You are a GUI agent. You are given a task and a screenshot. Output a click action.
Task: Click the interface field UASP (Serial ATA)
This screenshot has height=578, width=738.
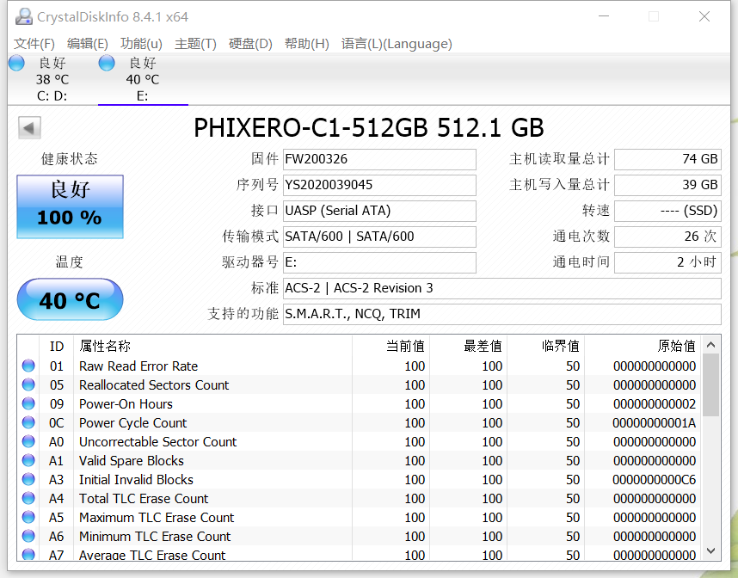point(379,211)
